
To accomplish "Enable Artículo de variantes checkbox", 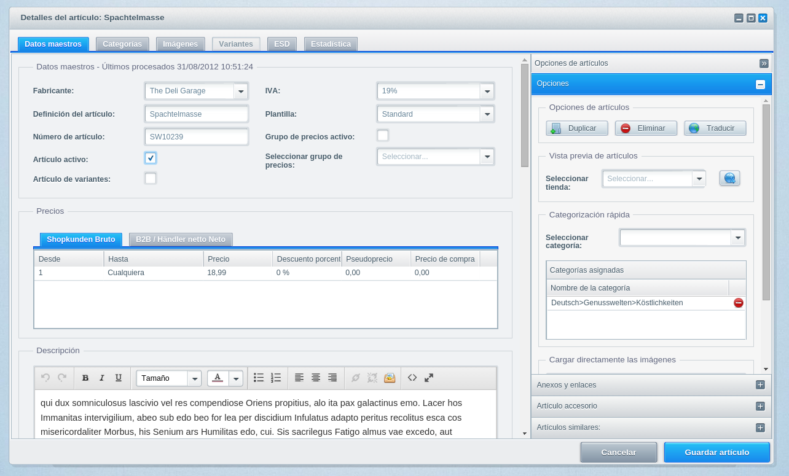I will 151,178.
